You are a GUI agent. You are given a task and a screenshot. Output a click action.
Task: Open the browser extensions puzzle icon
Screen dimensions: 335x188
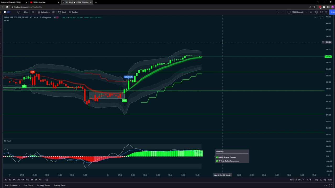[x=324, y=7]
